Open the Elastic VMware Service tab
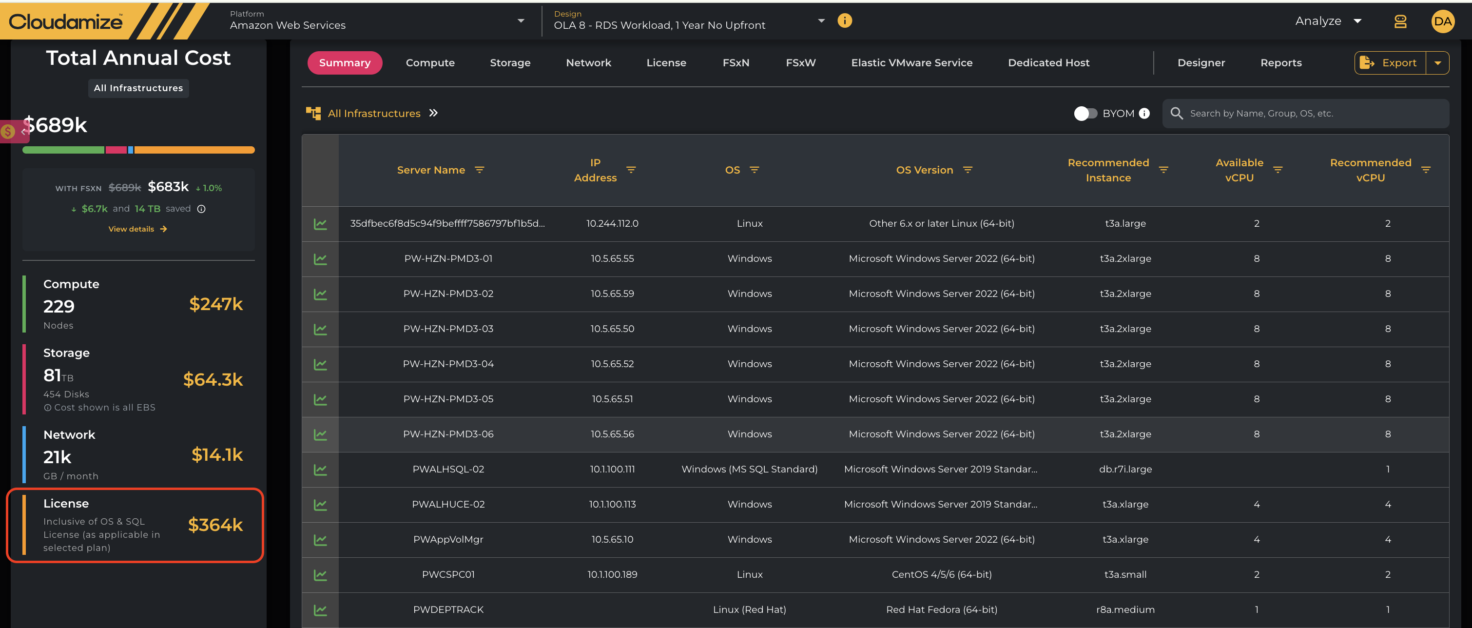This screenshot has height=628, width=1472. [911, 63]
